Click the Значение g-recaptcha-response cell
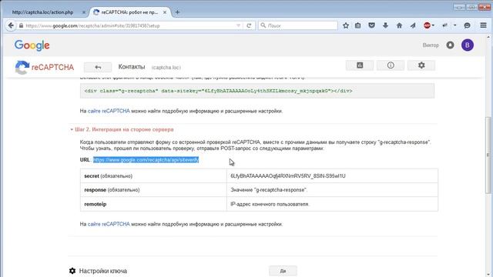 tap(332, 190)
